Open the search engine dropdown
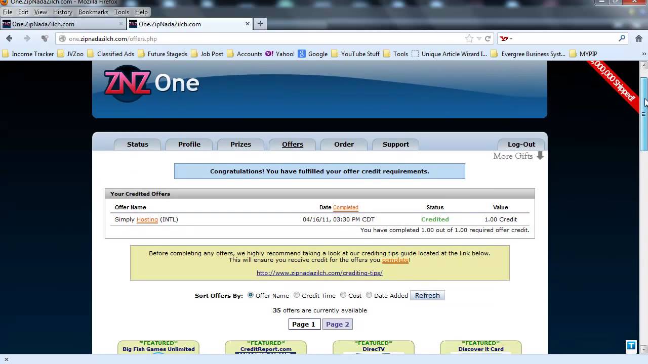 point(507,38)
